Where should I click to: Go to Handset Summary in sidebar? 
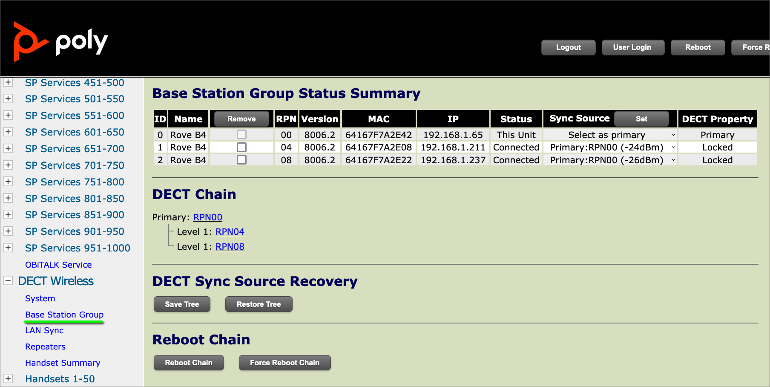[x=63, y=363]
